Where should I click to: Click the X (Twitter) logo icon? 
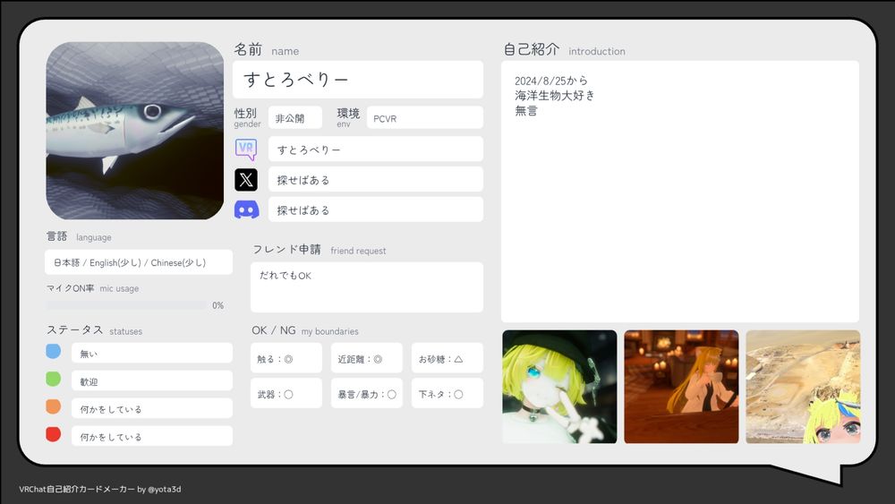(246, 180)
